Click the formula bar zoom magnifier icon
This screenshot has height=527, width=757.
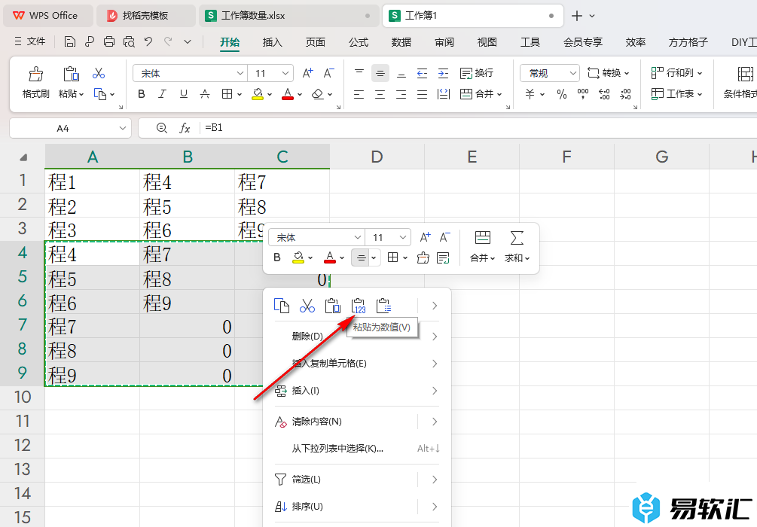(162, 129)
